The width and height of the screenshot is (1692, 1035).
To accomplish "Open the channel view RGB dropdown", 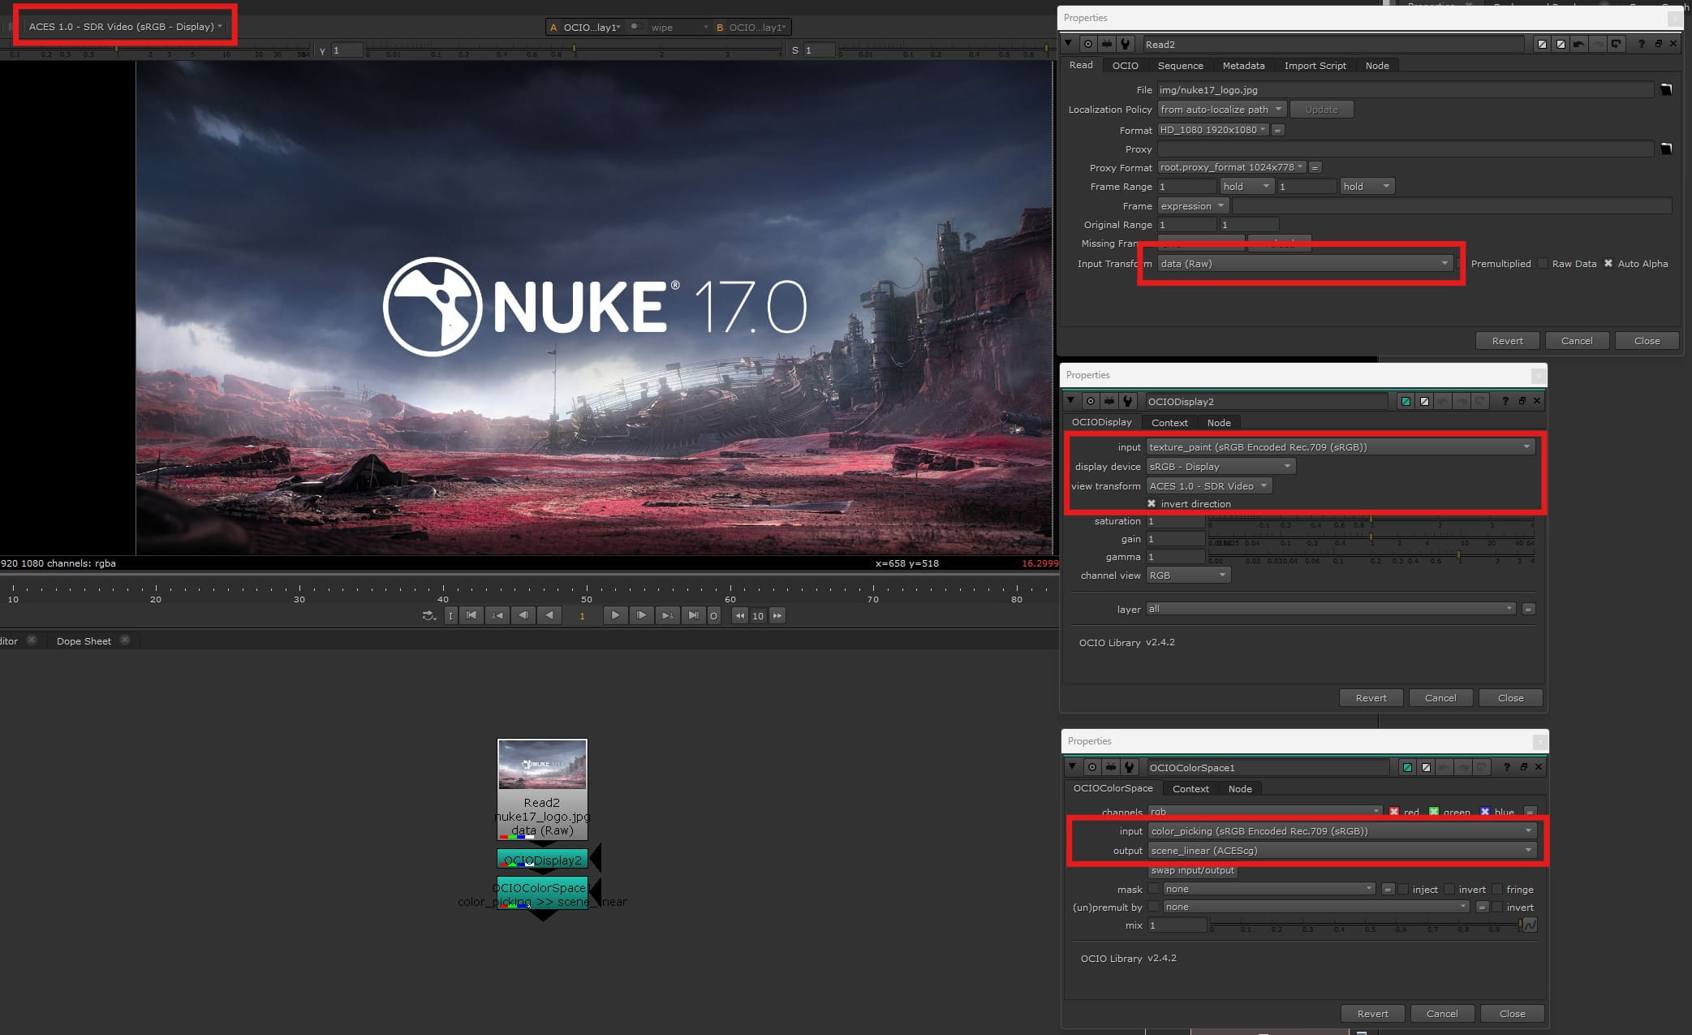I will 1188,576.
